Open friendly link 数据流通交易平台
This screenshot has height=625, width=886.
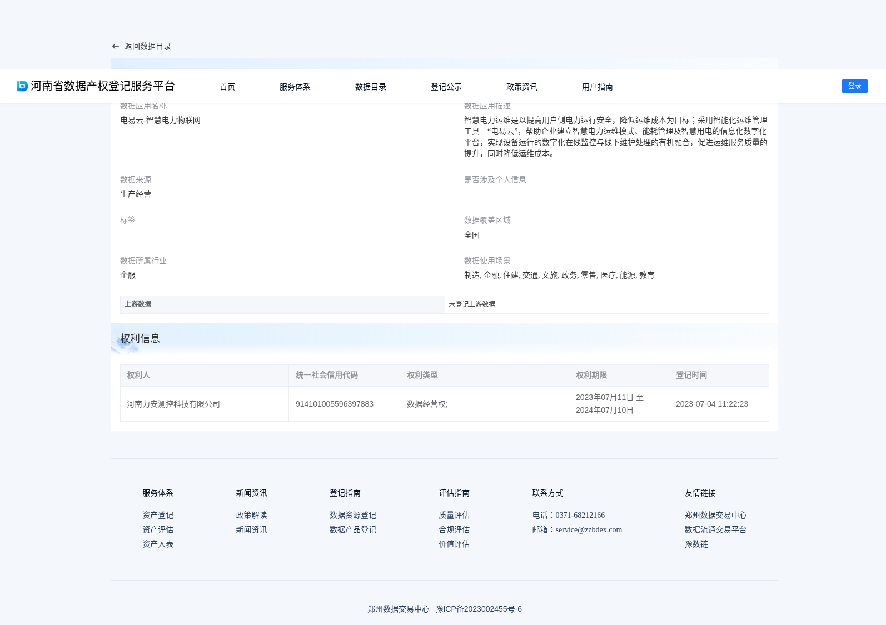pyautogui.click(x=716, y=529)
